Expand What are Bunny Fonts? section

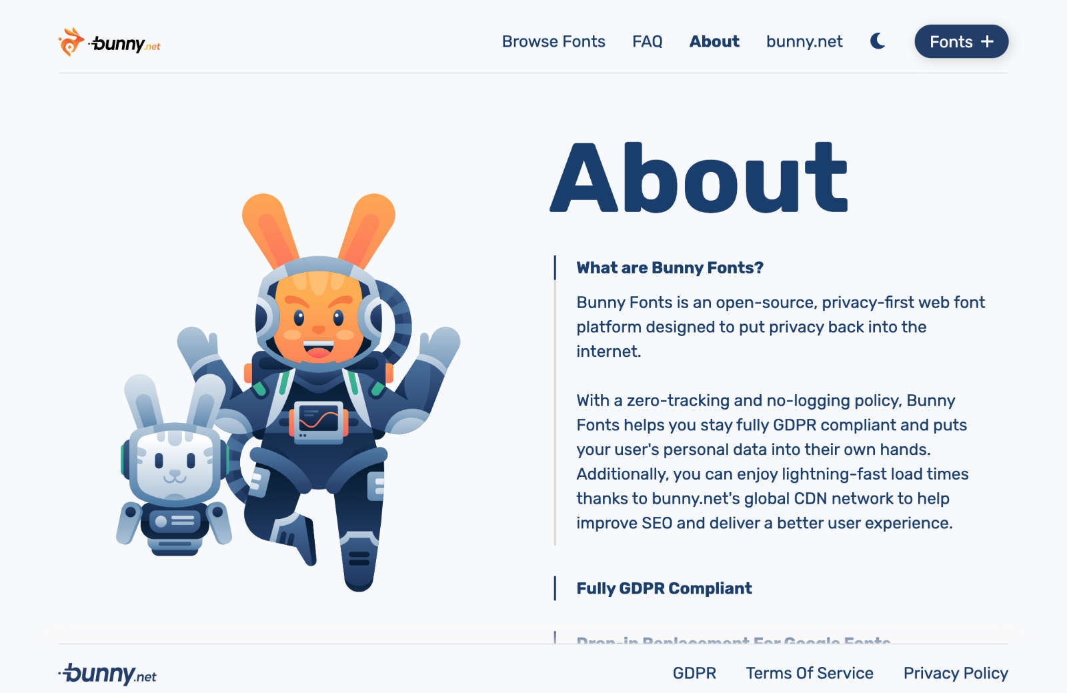tap(670, 267)
